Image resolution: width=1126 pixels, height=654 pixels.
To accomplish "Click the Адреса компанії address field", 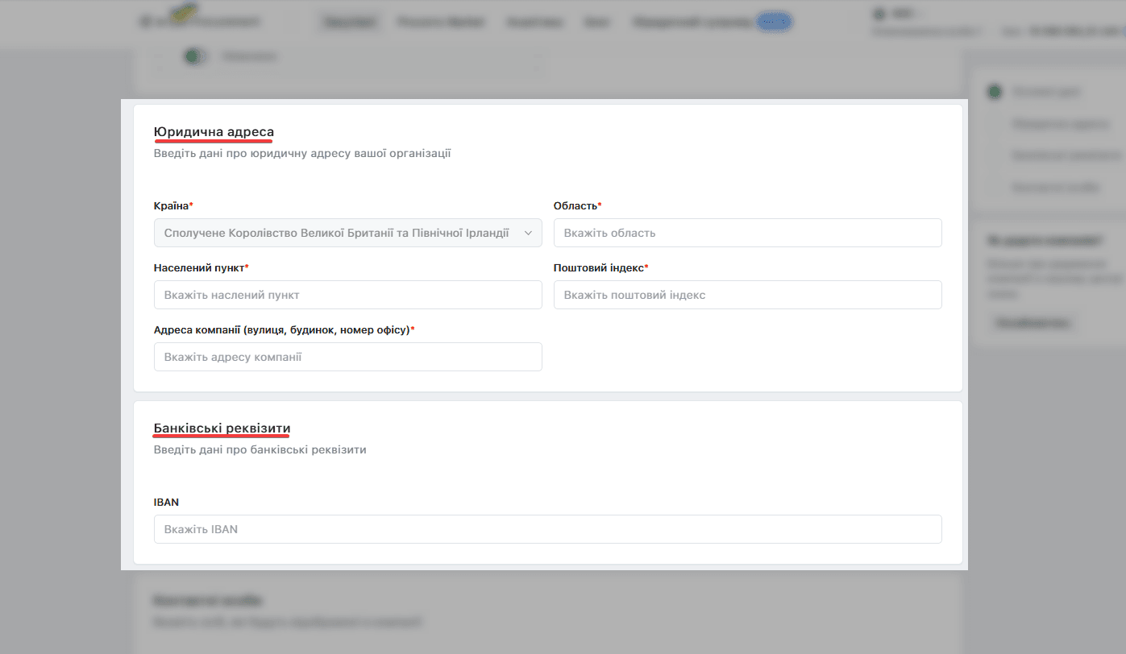I will click(x=347, y=357).
